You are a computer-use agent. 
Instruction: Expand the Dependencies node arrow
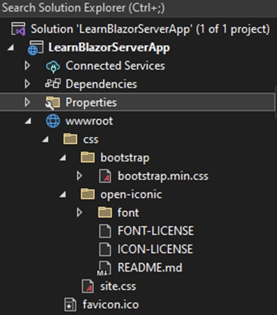pos(27,84)
